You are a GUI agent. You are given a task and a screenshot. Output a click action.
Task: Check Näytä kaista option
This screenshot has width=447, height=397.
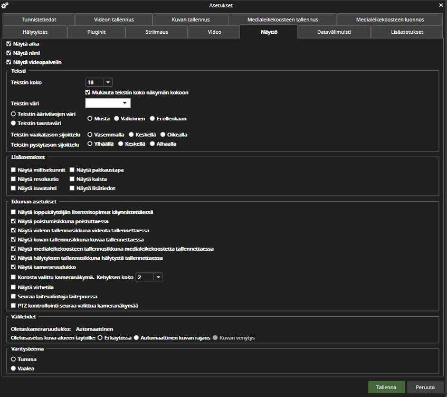[72, 179]
